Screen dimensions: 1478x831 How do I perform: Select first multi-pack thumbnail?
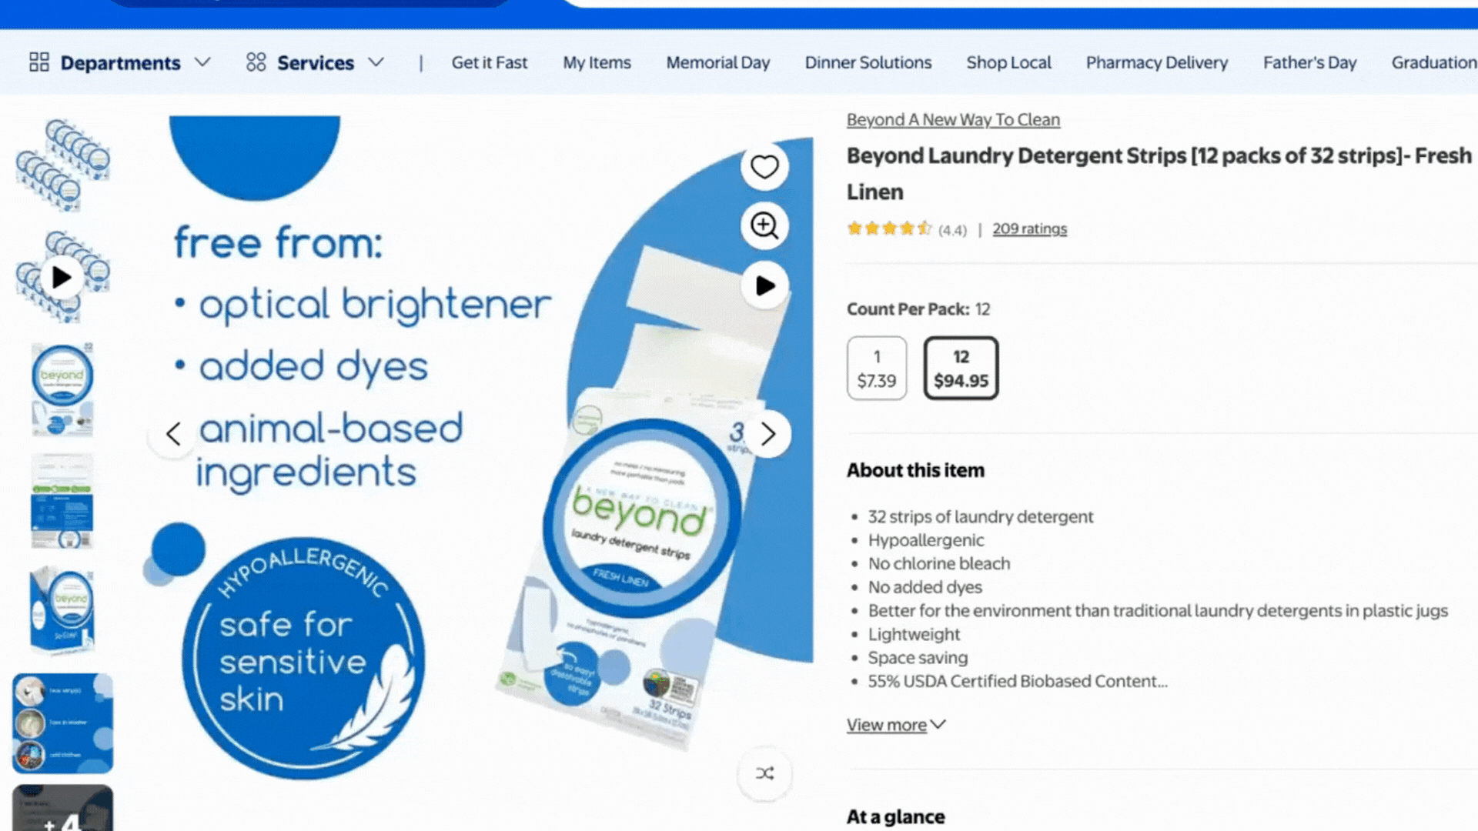pyautogui.click(x=62, y=165)
